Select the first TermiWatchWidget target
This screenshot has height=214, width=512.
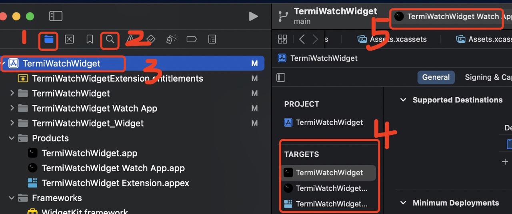(x=328, y=172)
